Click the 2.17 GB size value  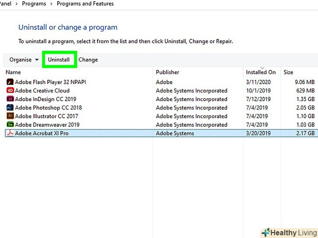pos(305,133)
